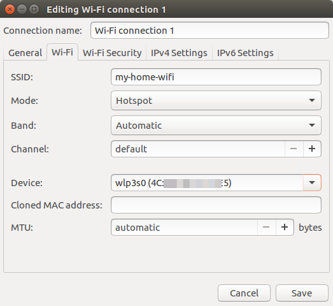This screenshot has width=333, height=306.
Task: Increase the Channel value with plus
Action: pyautogui.click(x=312, y=149)
